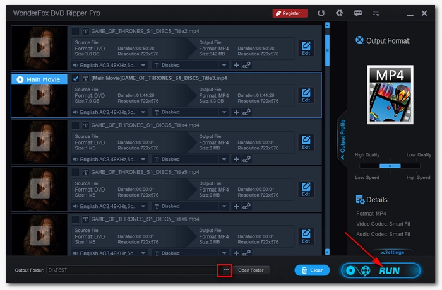This screenshot has width=442, height=290.
Task: Click the list scrollbar down arrow
Action: pos(327,252)
